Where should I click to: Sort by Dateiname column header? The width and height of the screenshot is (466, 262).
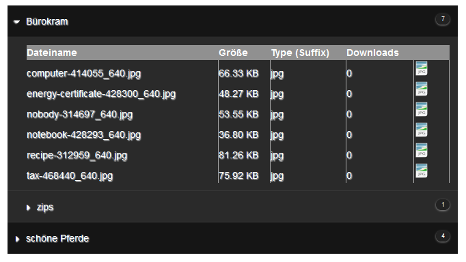pos(52,53)
